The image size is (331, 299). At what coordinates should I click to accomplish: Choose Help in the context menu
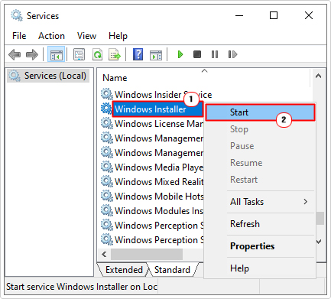[260, 268]
